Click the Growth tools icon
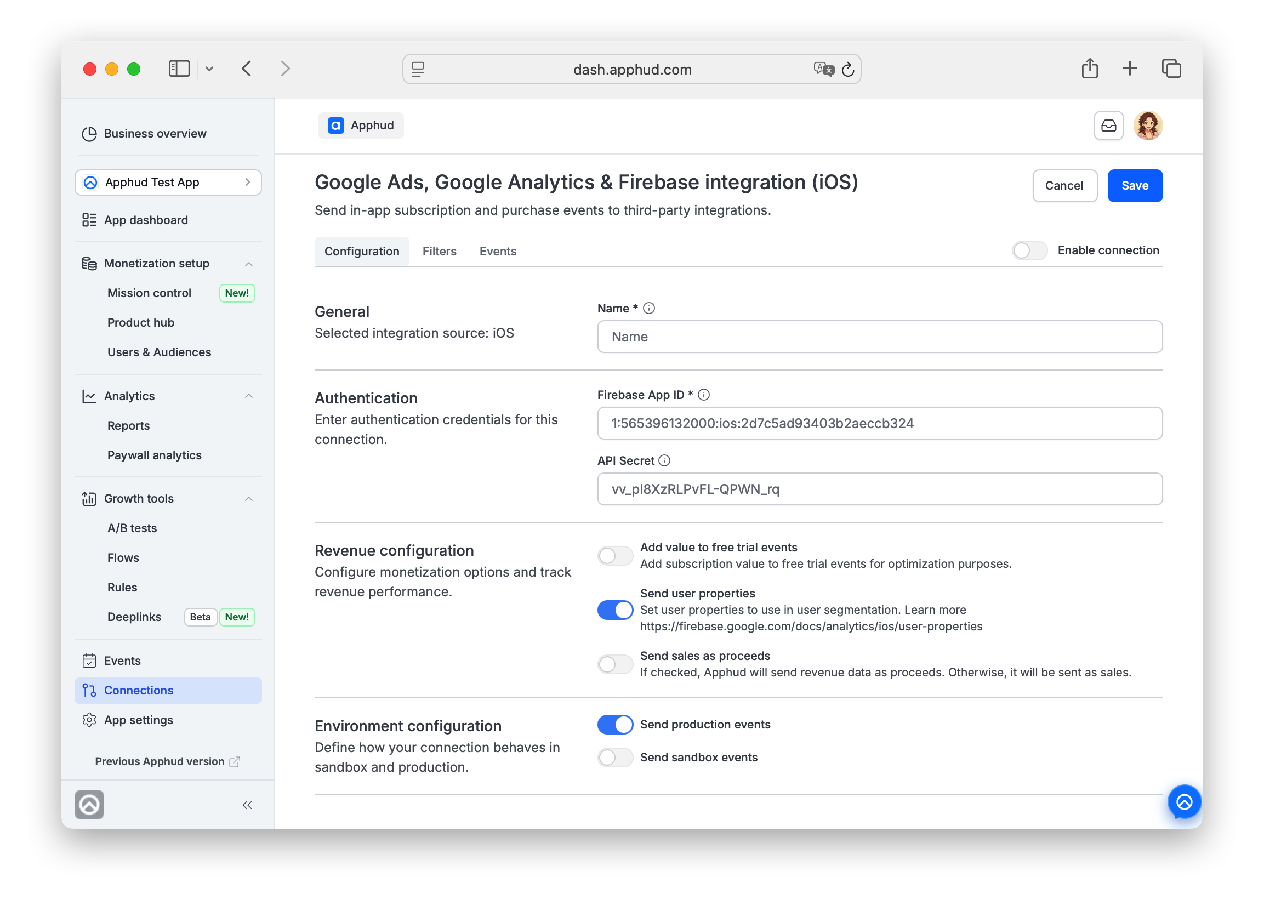Viewport: 1264px width, 911px height. tap(89, 499)
